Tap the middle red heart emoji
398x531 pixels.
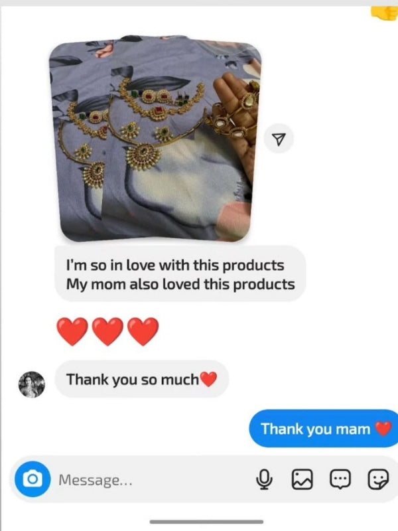coord(108,331)
